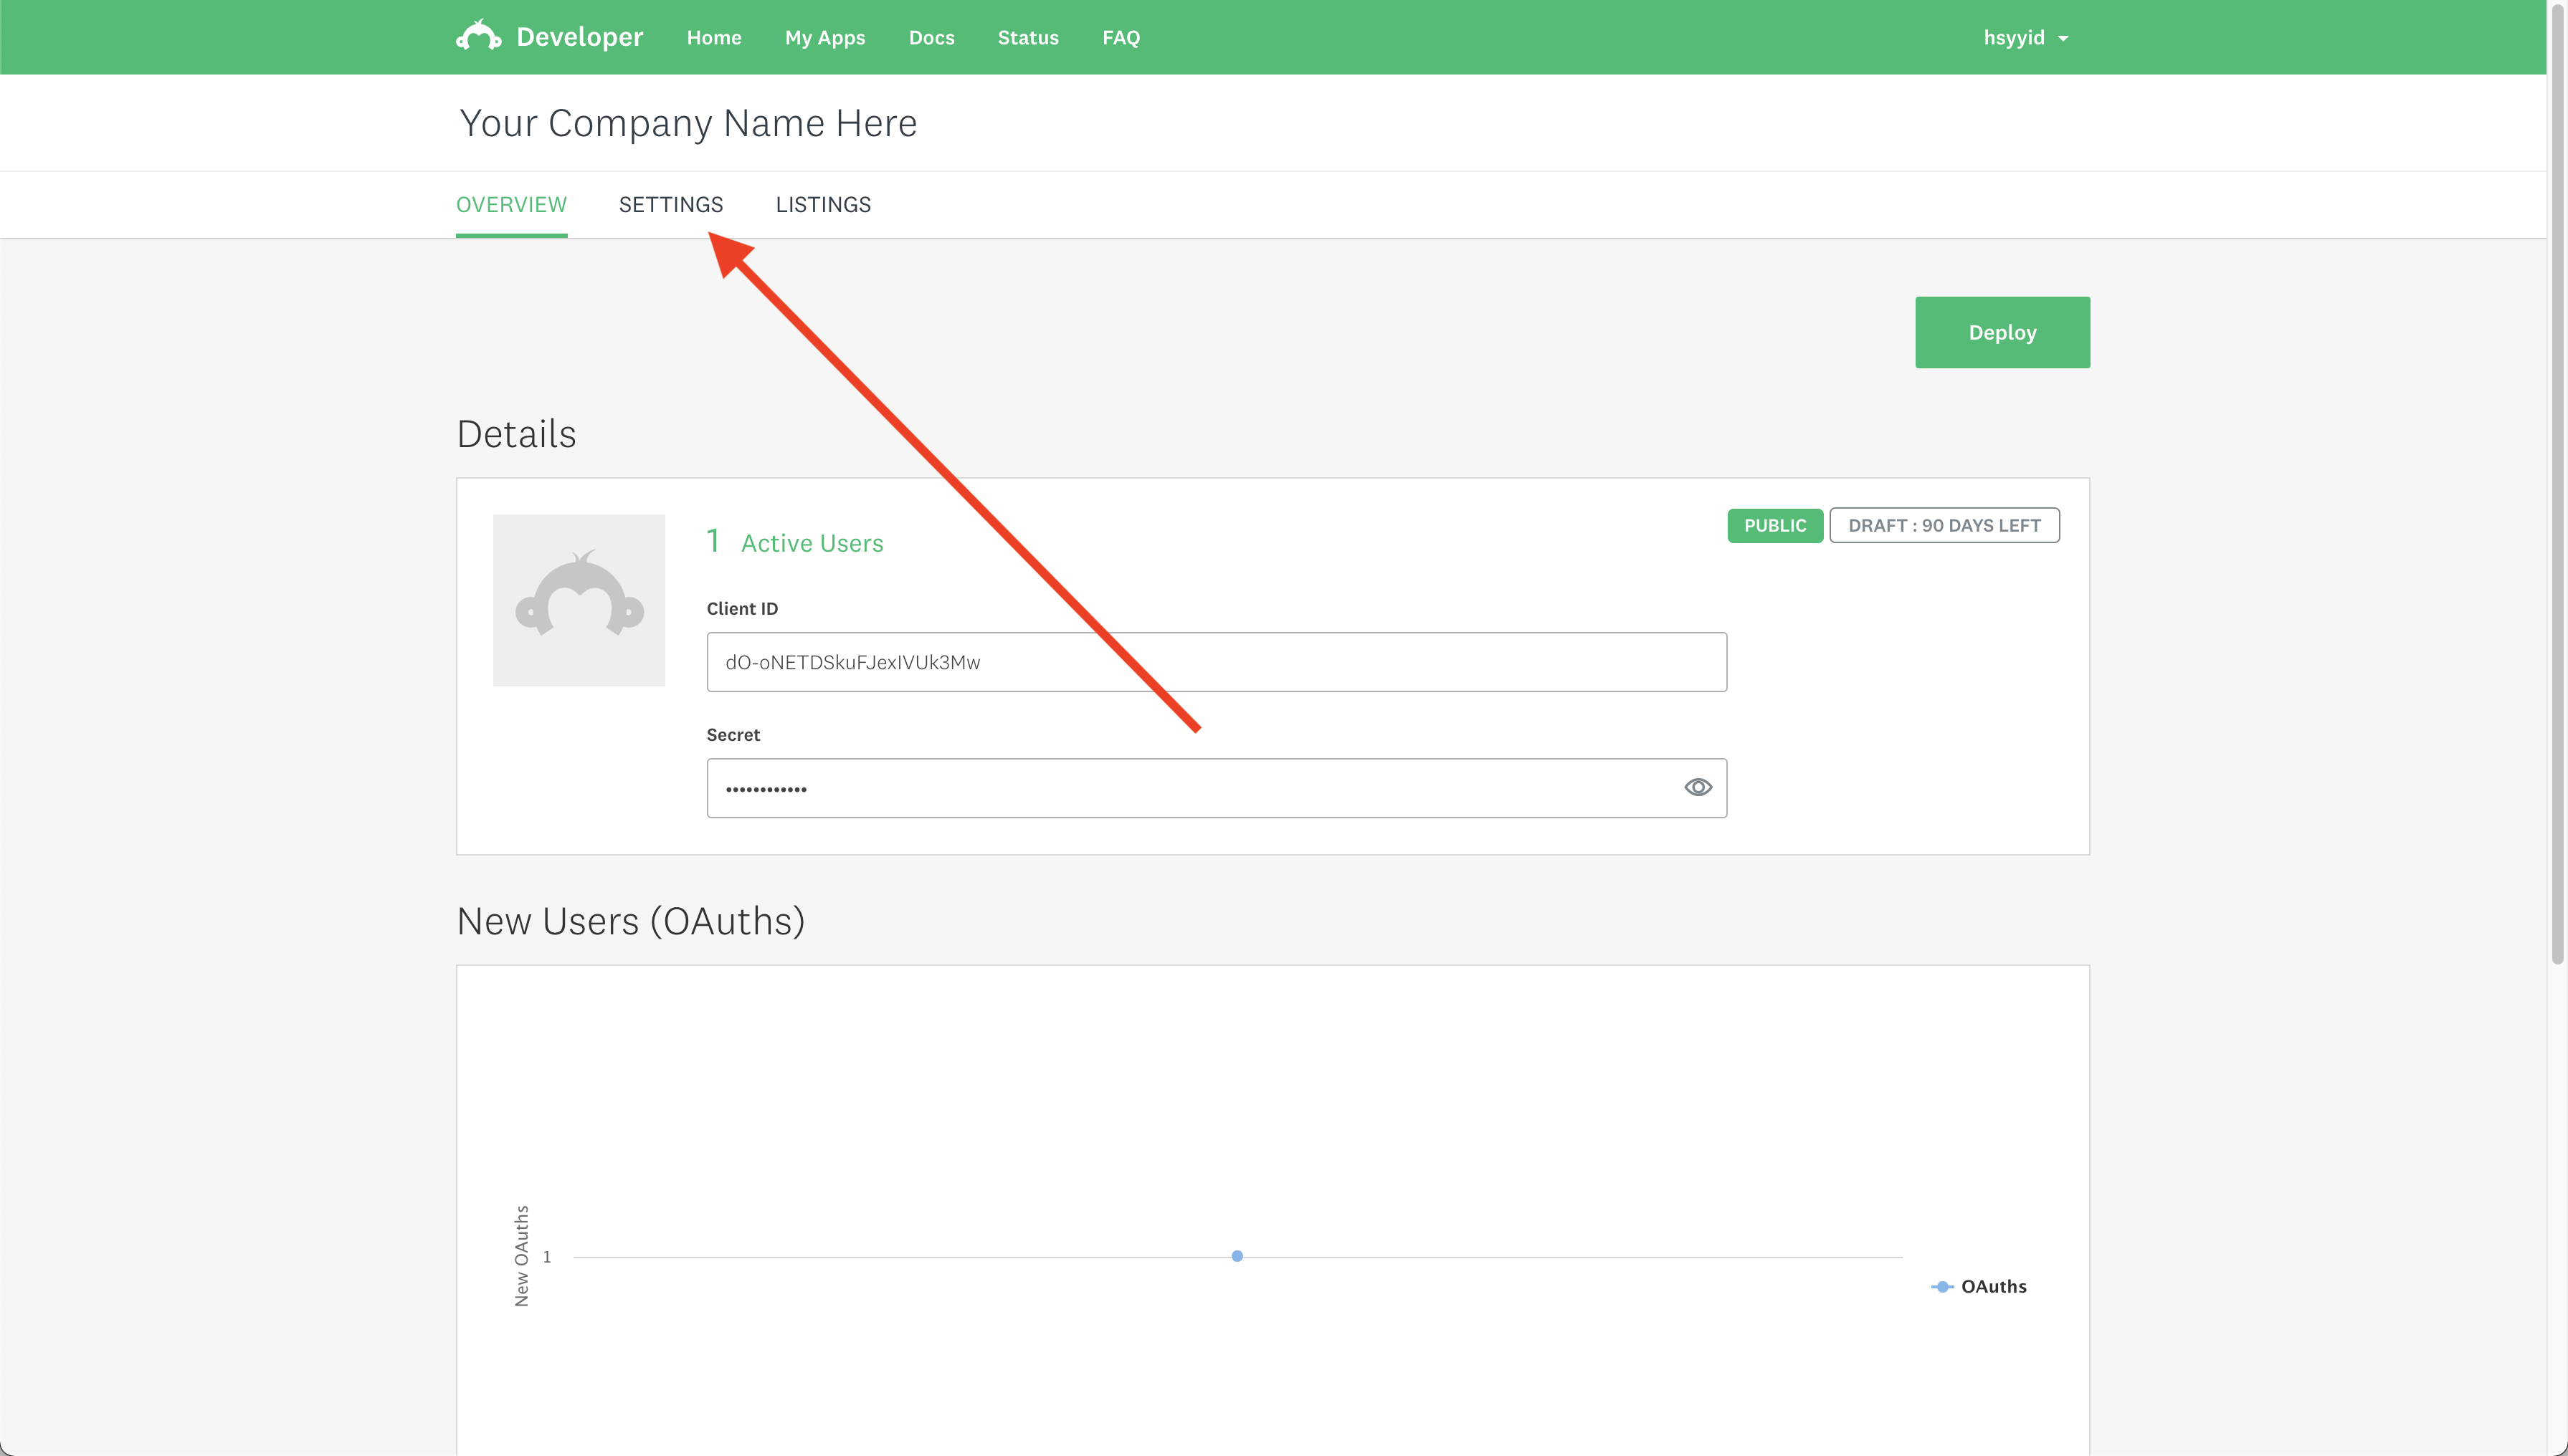Switch to the SETTINGS tab
2568x1456 pixels.
pos(670,205)
